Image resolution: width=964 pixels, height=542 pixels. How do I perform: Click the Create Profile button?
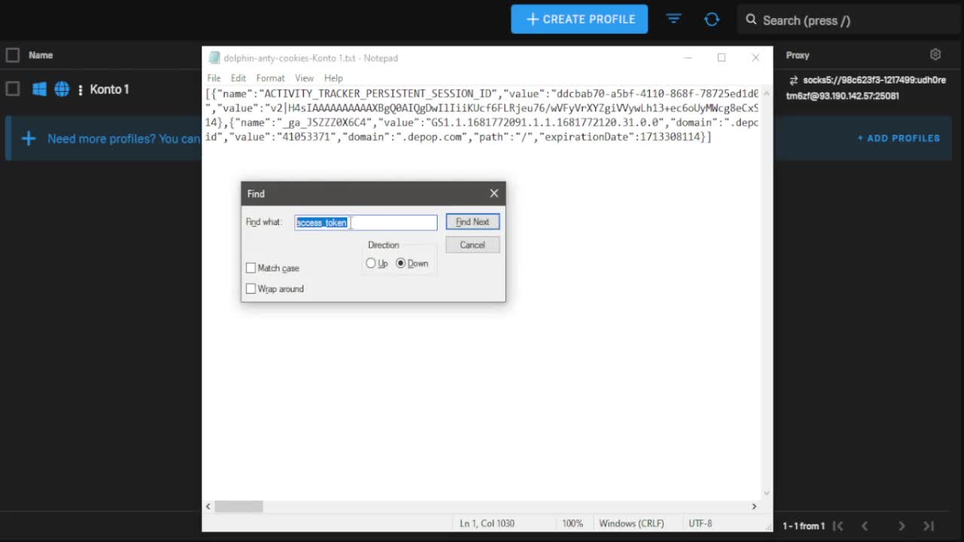tap(579, 20)
